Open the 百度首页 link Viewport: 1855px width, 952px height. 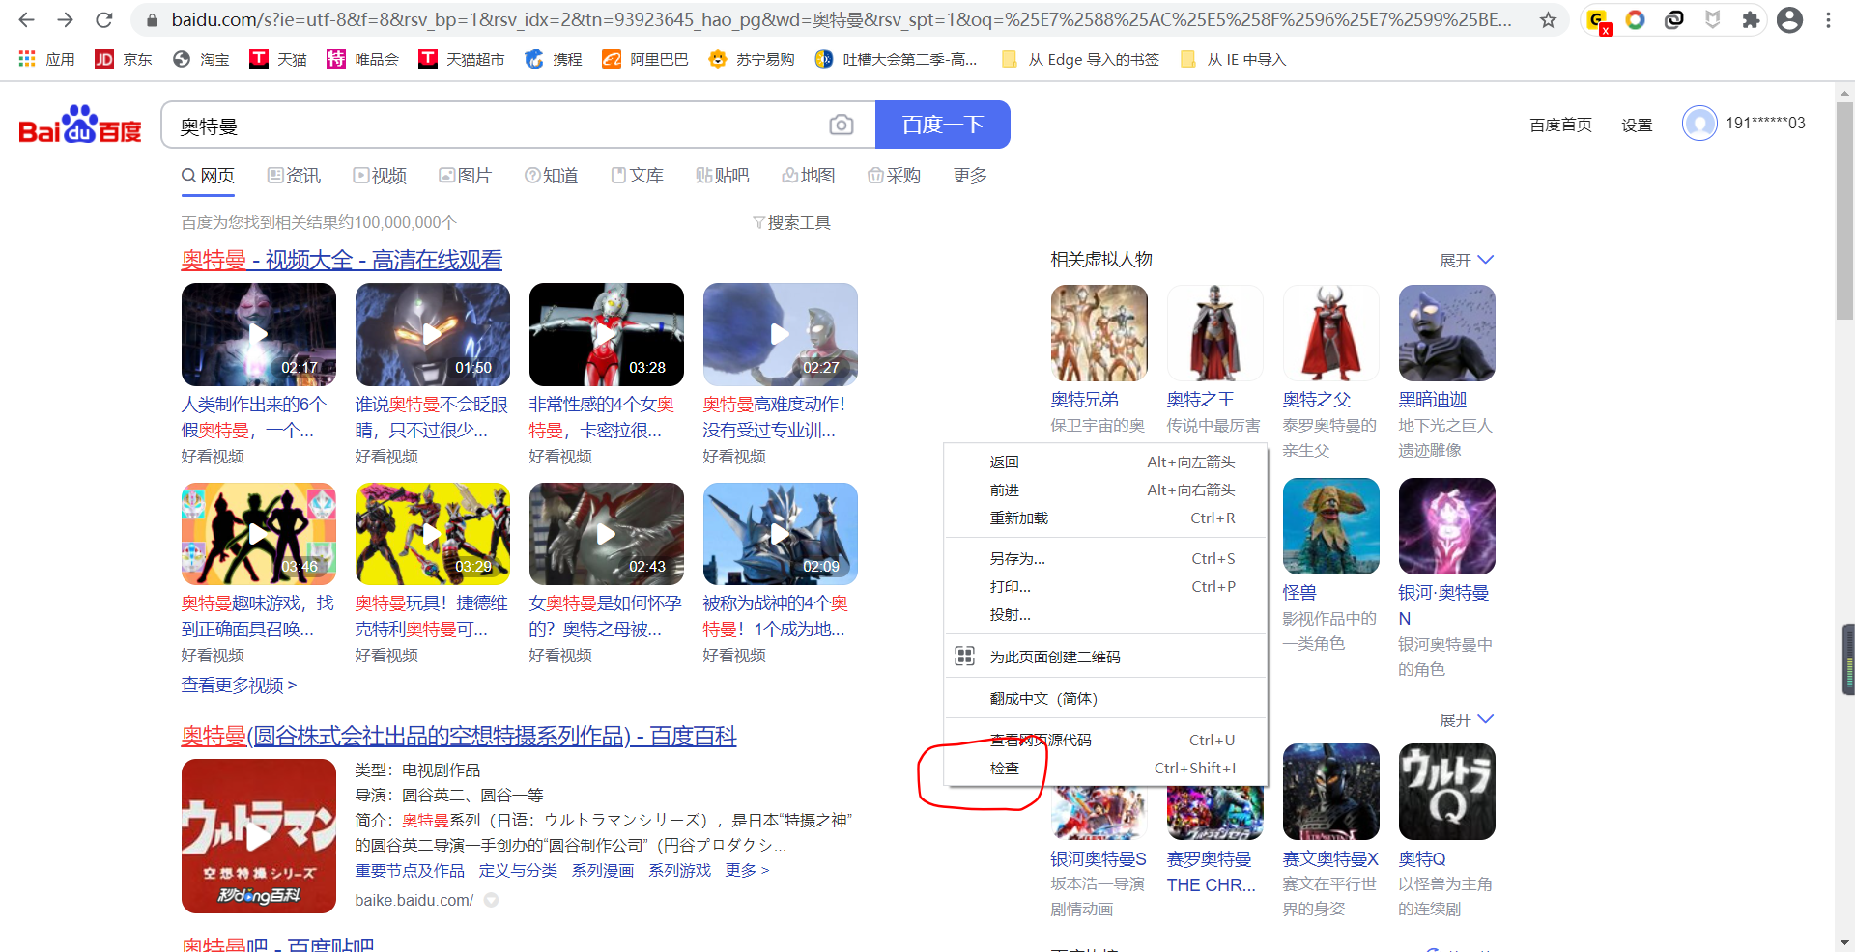pyautogui.click(x=1560, y=125)
